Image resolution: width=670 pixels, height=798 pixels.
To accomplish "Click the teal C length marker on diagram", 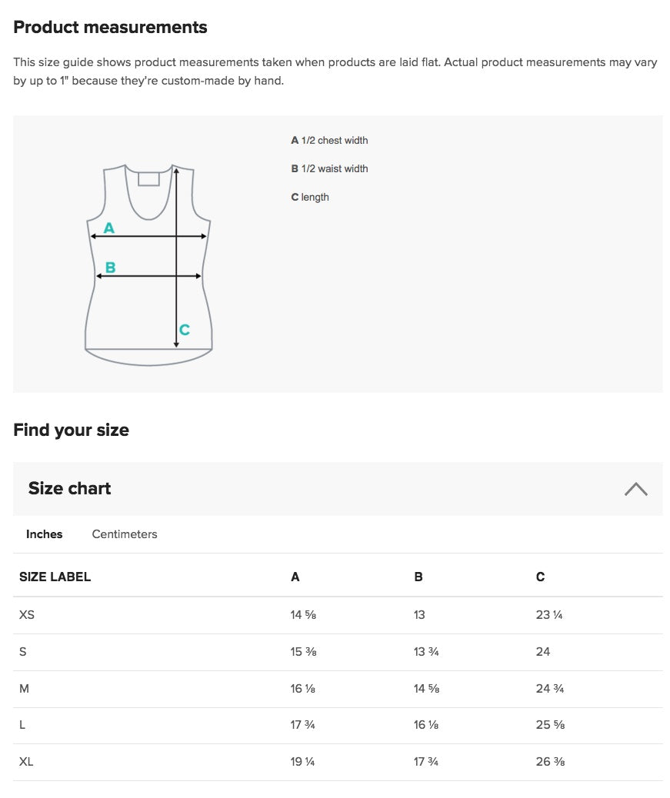I will pos(185,330).
